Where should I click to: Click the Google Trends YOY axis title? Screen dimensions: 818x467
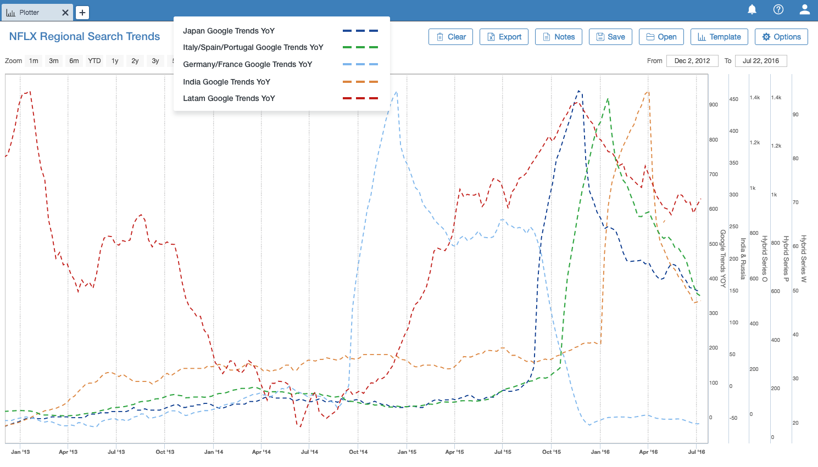coord(723,258)
